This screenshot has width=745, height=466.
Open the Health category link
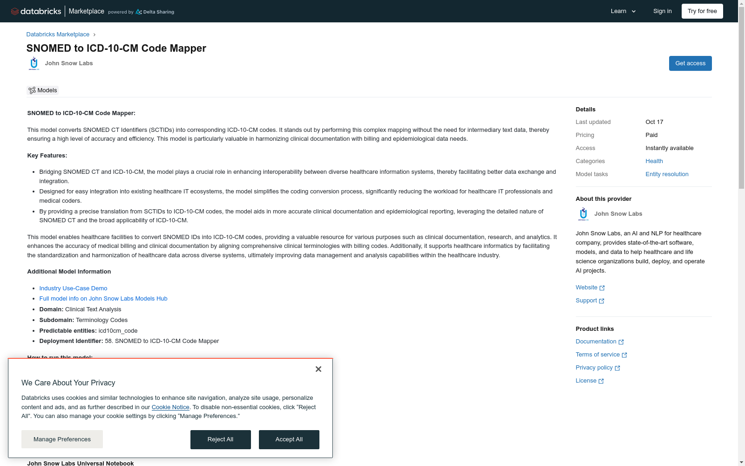pos(654,161)
